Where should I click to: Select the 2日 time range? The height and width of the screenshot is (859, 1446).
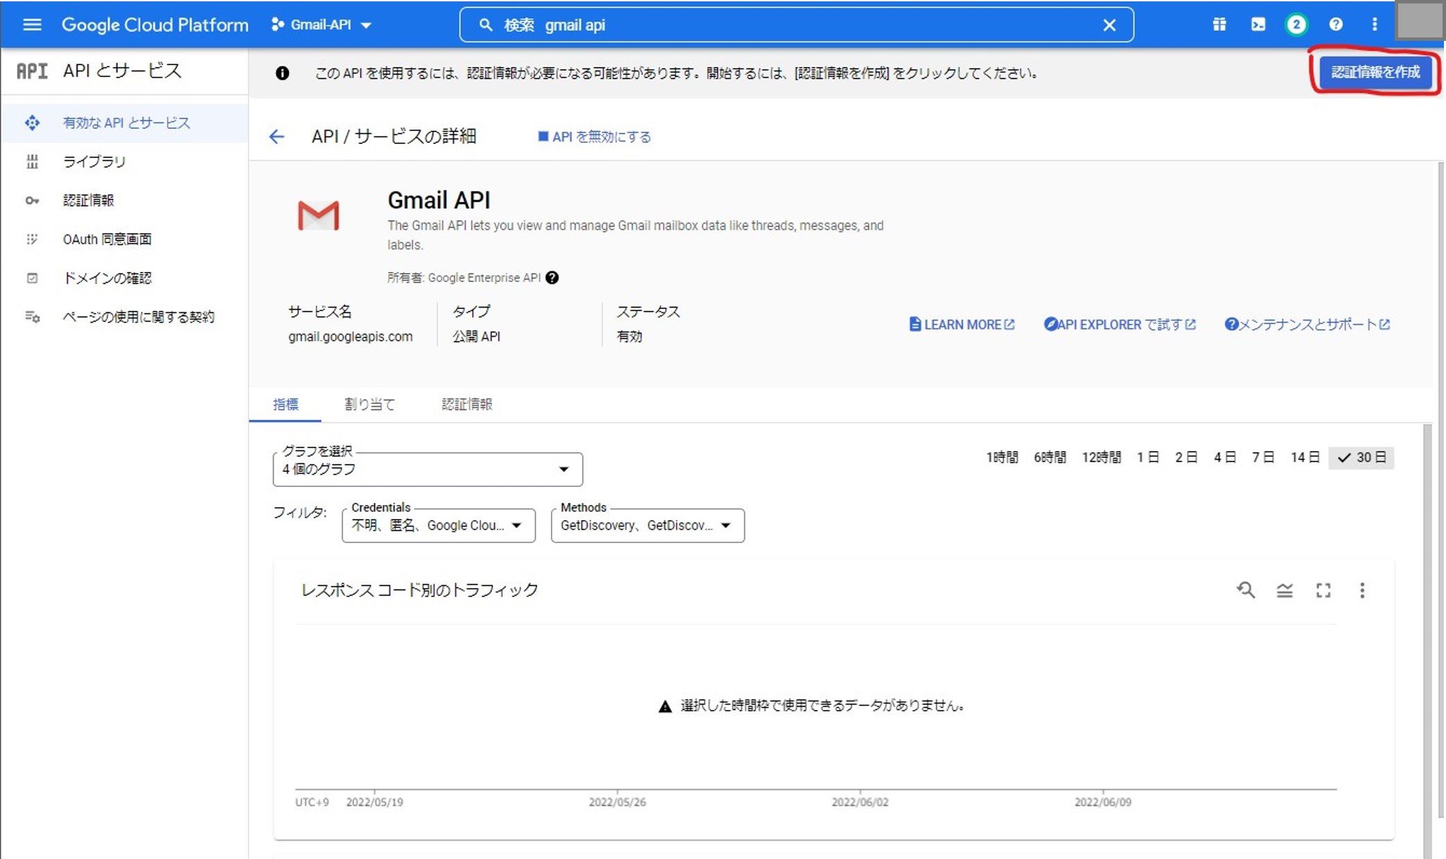point(1186,457)
